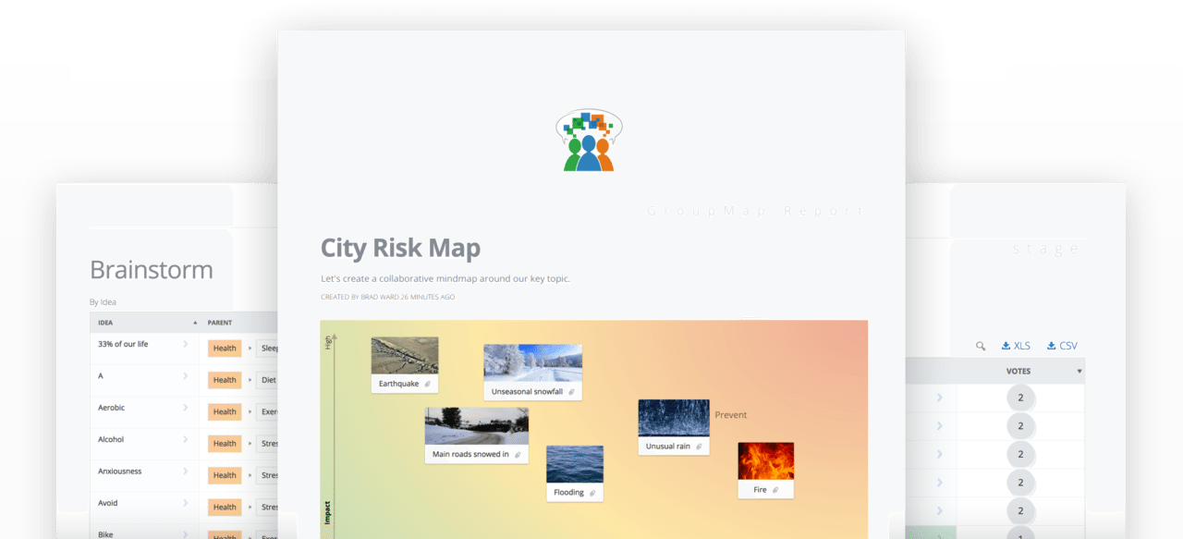Click the attachment icon on Main roads snowed in
Image resolution: width=1183 pixels, height=539 pixels.
pyautogui.click(x=516, y=454)
